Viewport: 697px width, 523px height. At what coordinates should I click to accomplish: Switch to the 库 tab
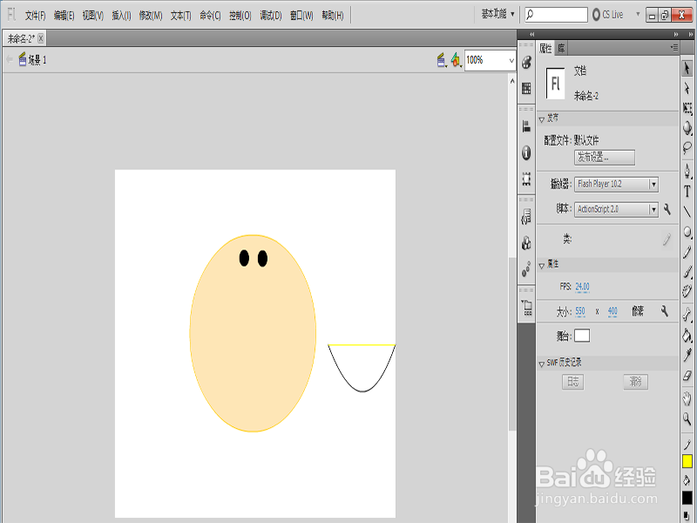click(x=562, y=48)
